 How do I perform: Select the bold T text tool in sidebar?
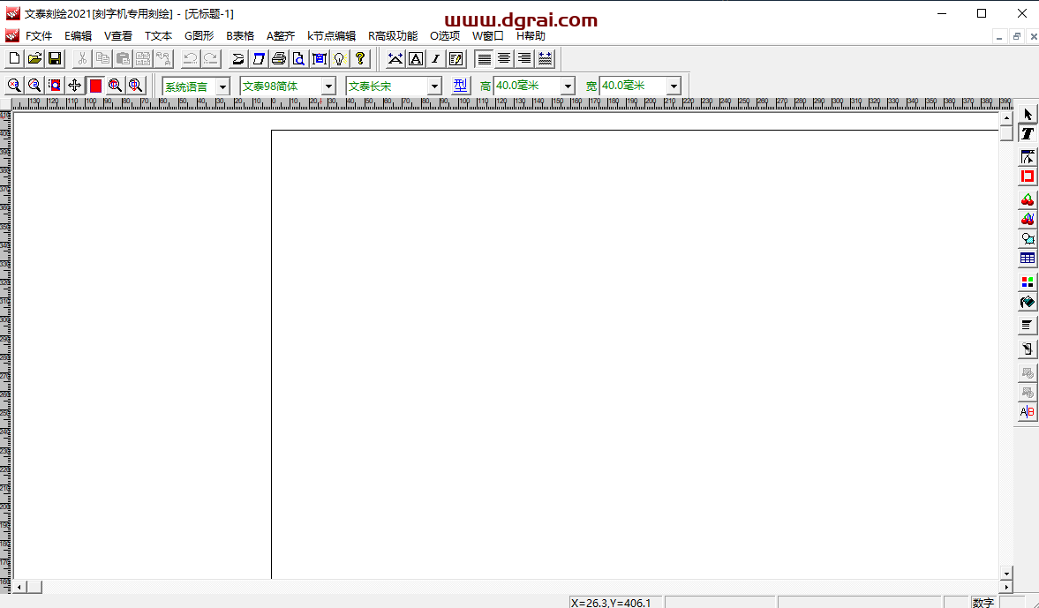1027,134
